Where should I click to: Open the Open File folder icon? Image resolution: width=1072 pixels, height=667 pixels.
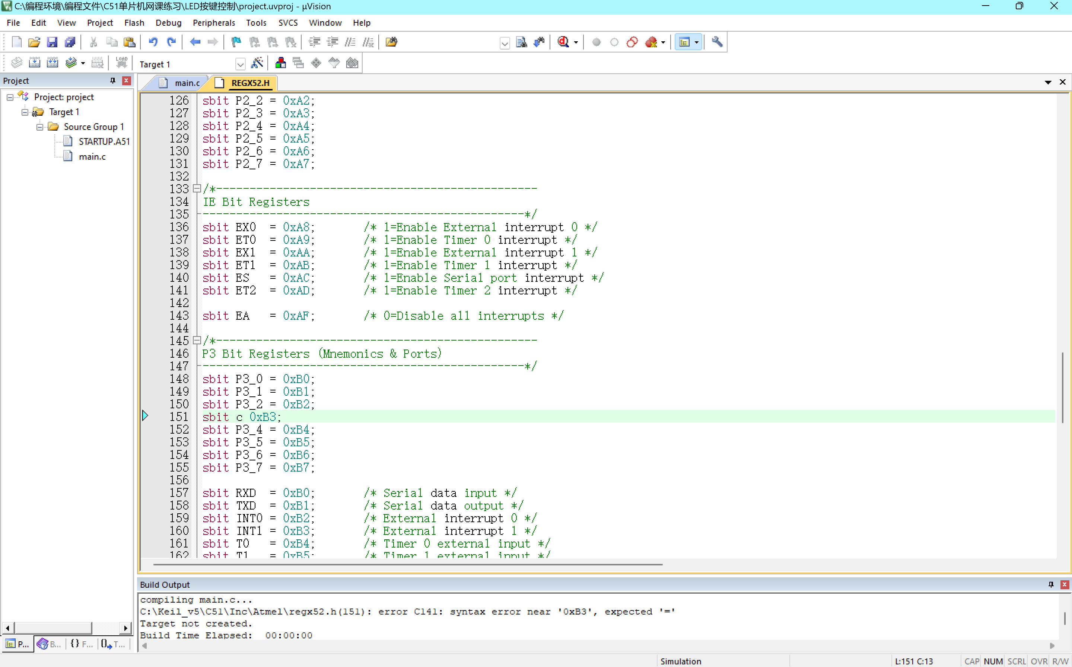(34, 42)
